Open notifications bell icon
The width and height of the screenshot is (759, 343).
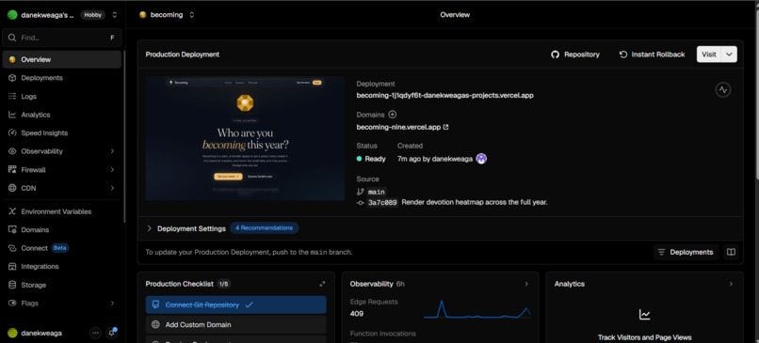coord(112,333)
